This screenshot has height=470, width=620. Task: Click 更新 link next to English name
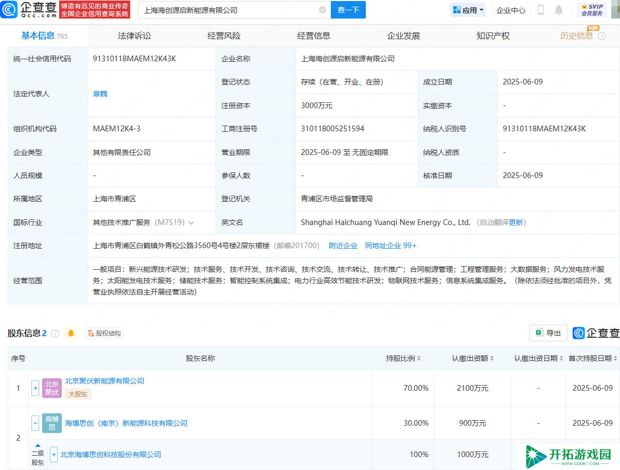516,222
